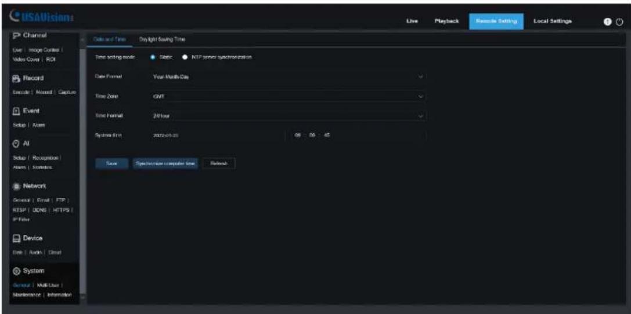Select the Device section heading
Viewport: 631px width, 314px height.
click(x=32, y=238)
